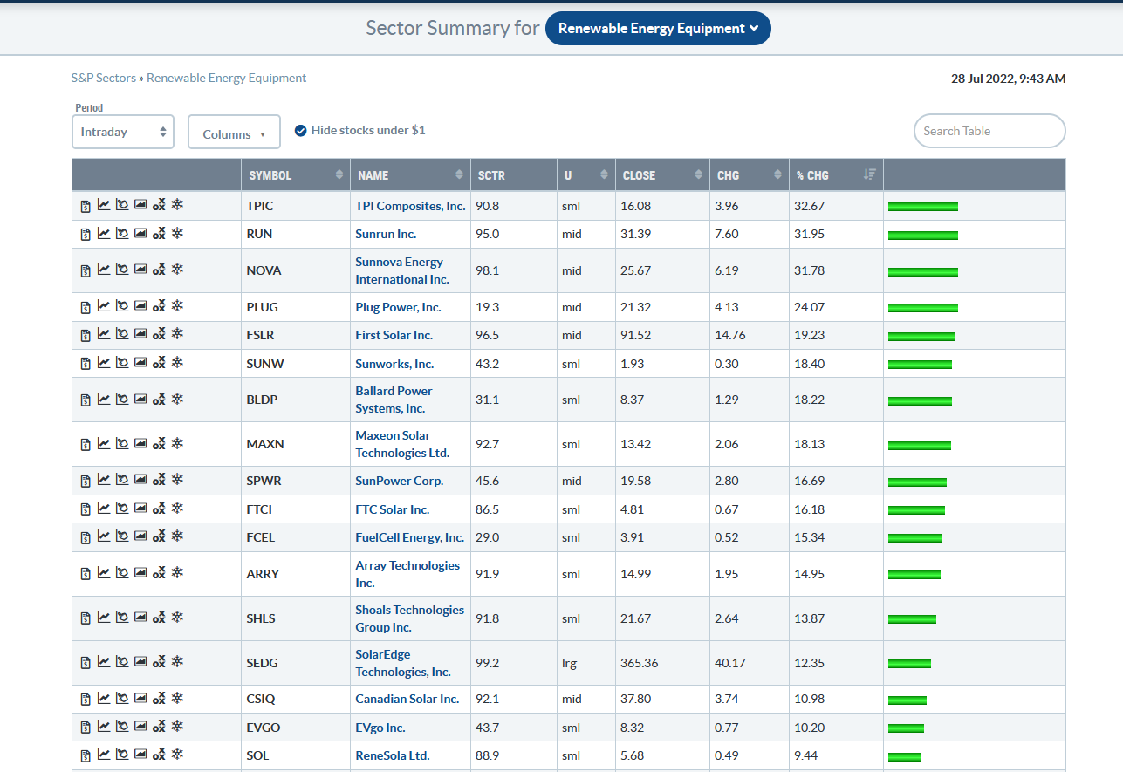Open interactive chart icon for FTCI row
The width and height of the screenshot is (1123, 772).
[x=122, y=509]
